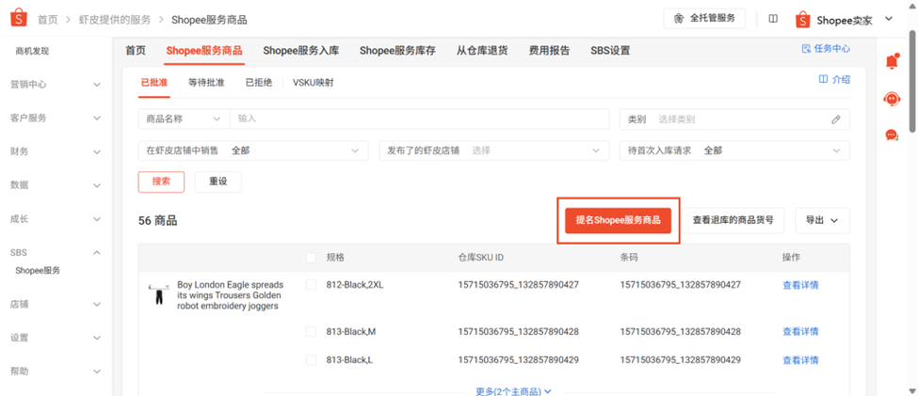This screenshot has height=396, width=918.
Task: Expand 更多(2个主商品) rows
Action: (513, 390)
